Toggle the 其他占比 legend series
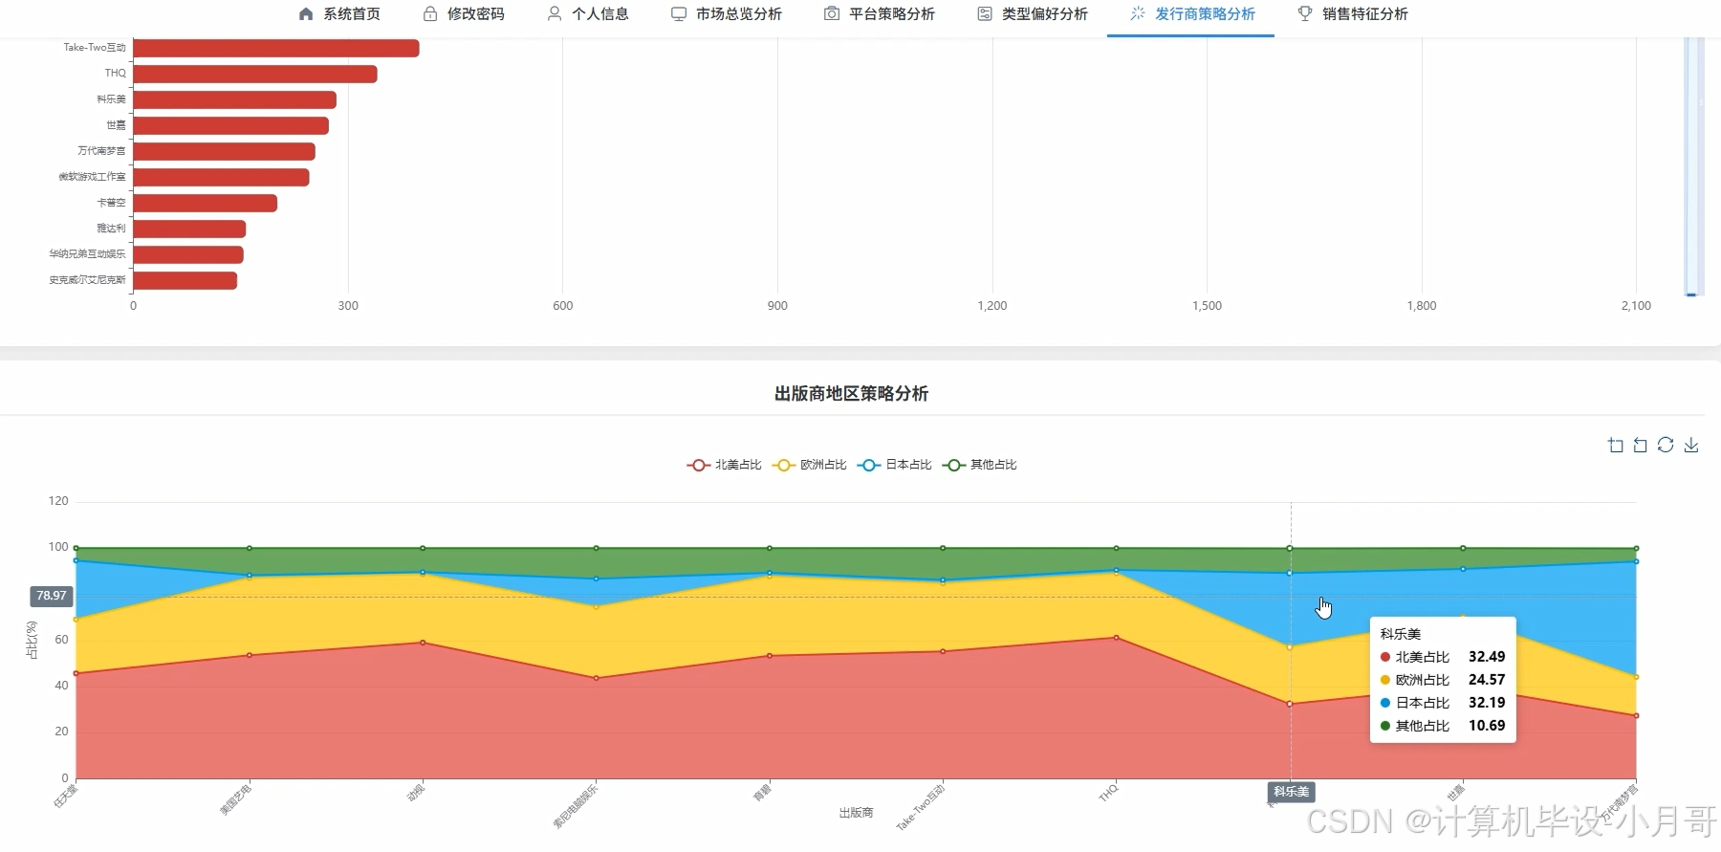The width and height of the screenshot is (1721, 852). pyautogui.click(x=979, y=465)
